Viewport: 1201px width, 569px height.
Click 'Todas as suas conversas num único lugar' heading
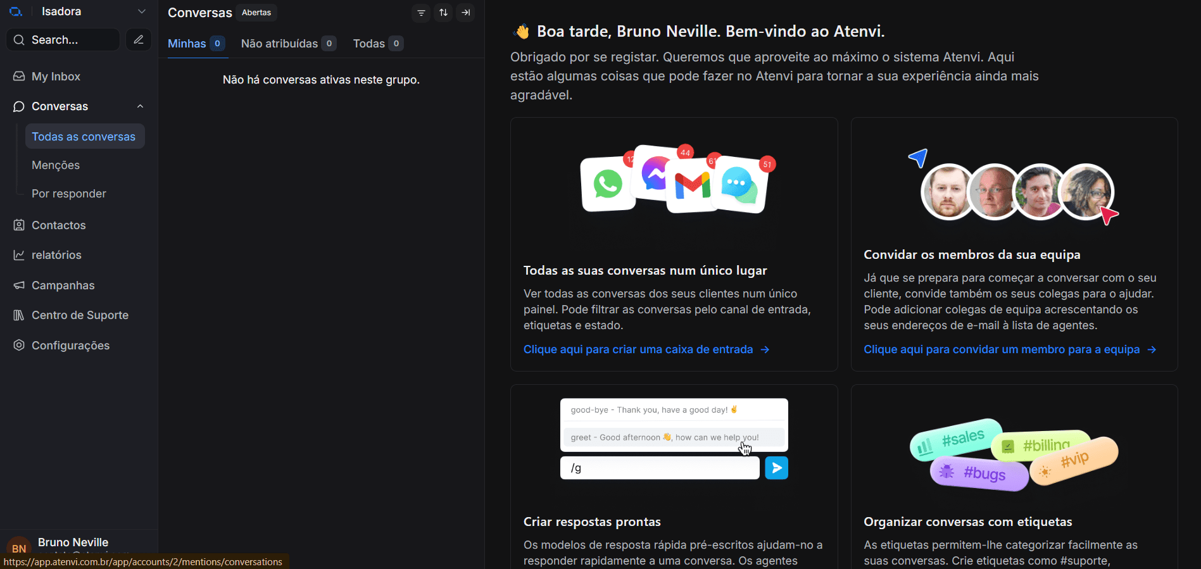tap(645, 271)
